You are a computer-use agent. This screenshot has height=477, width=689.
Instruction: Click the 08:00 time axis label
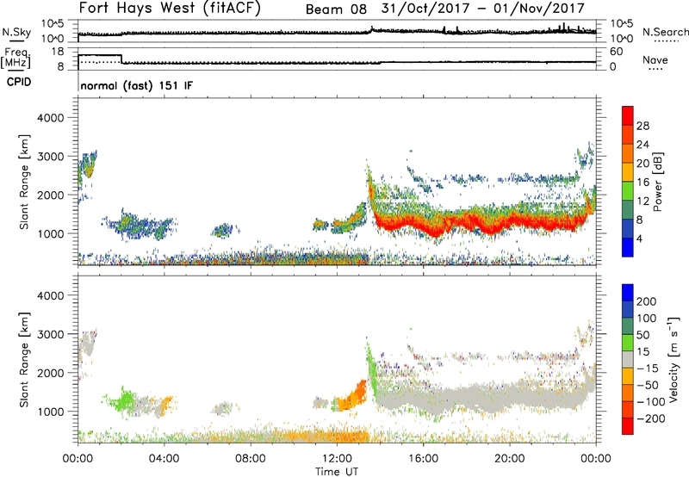click(x=251, y=459)
